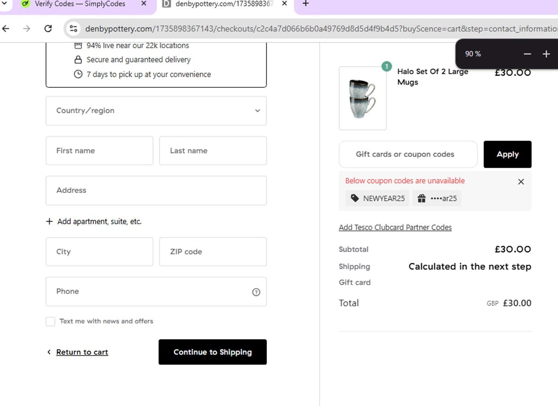Image resolution: width=558 pixels, height=406 pixels.
Task: Click the Total GBP £30.00 amount
Action: (509, 303)
